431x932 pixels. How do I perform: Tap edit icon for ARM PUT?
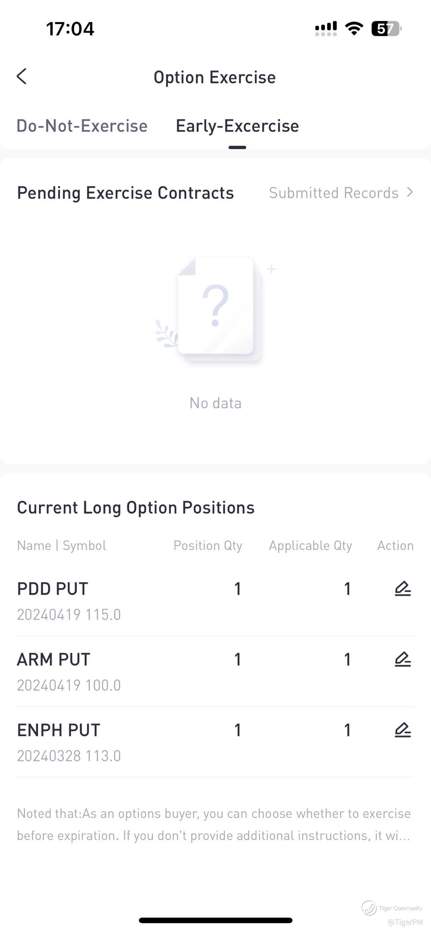click(403, 659)
